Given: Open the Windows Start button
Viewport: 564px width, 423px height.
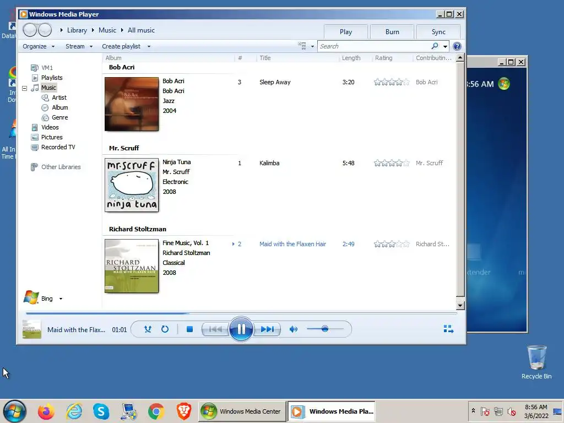Looking at the screenshot, I should tap(15, 411).
